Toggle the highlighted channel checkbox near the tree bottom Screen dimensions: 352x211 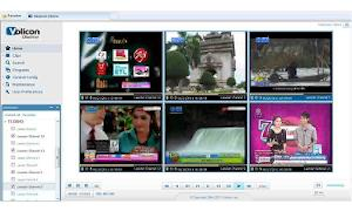point(13,186)
